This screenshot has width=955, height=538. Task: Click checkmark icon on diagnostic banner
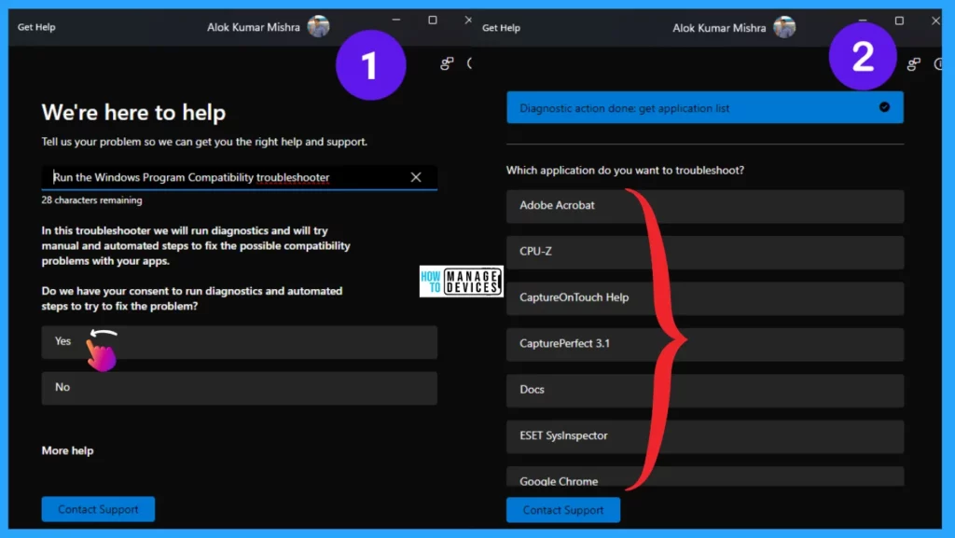pos(884,107)
